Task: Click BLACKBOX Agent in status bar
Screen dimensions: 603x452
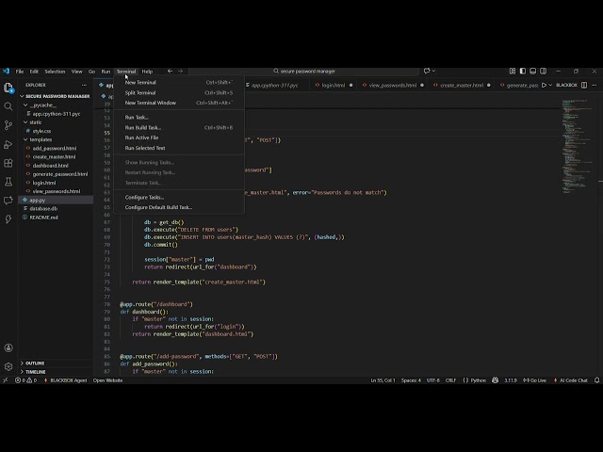Action: (65, 380)
